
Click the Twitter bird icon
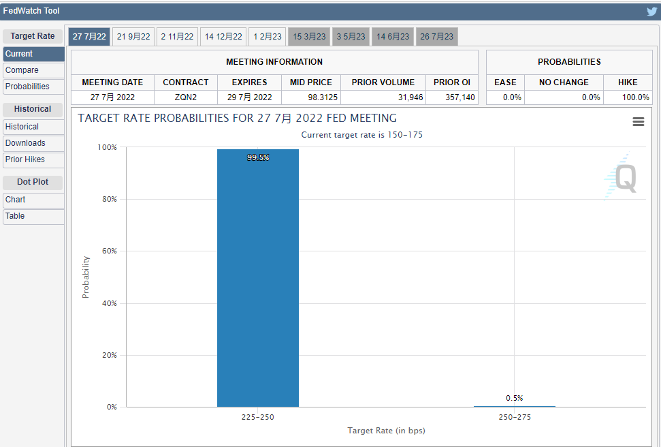(x=651, y=11)
